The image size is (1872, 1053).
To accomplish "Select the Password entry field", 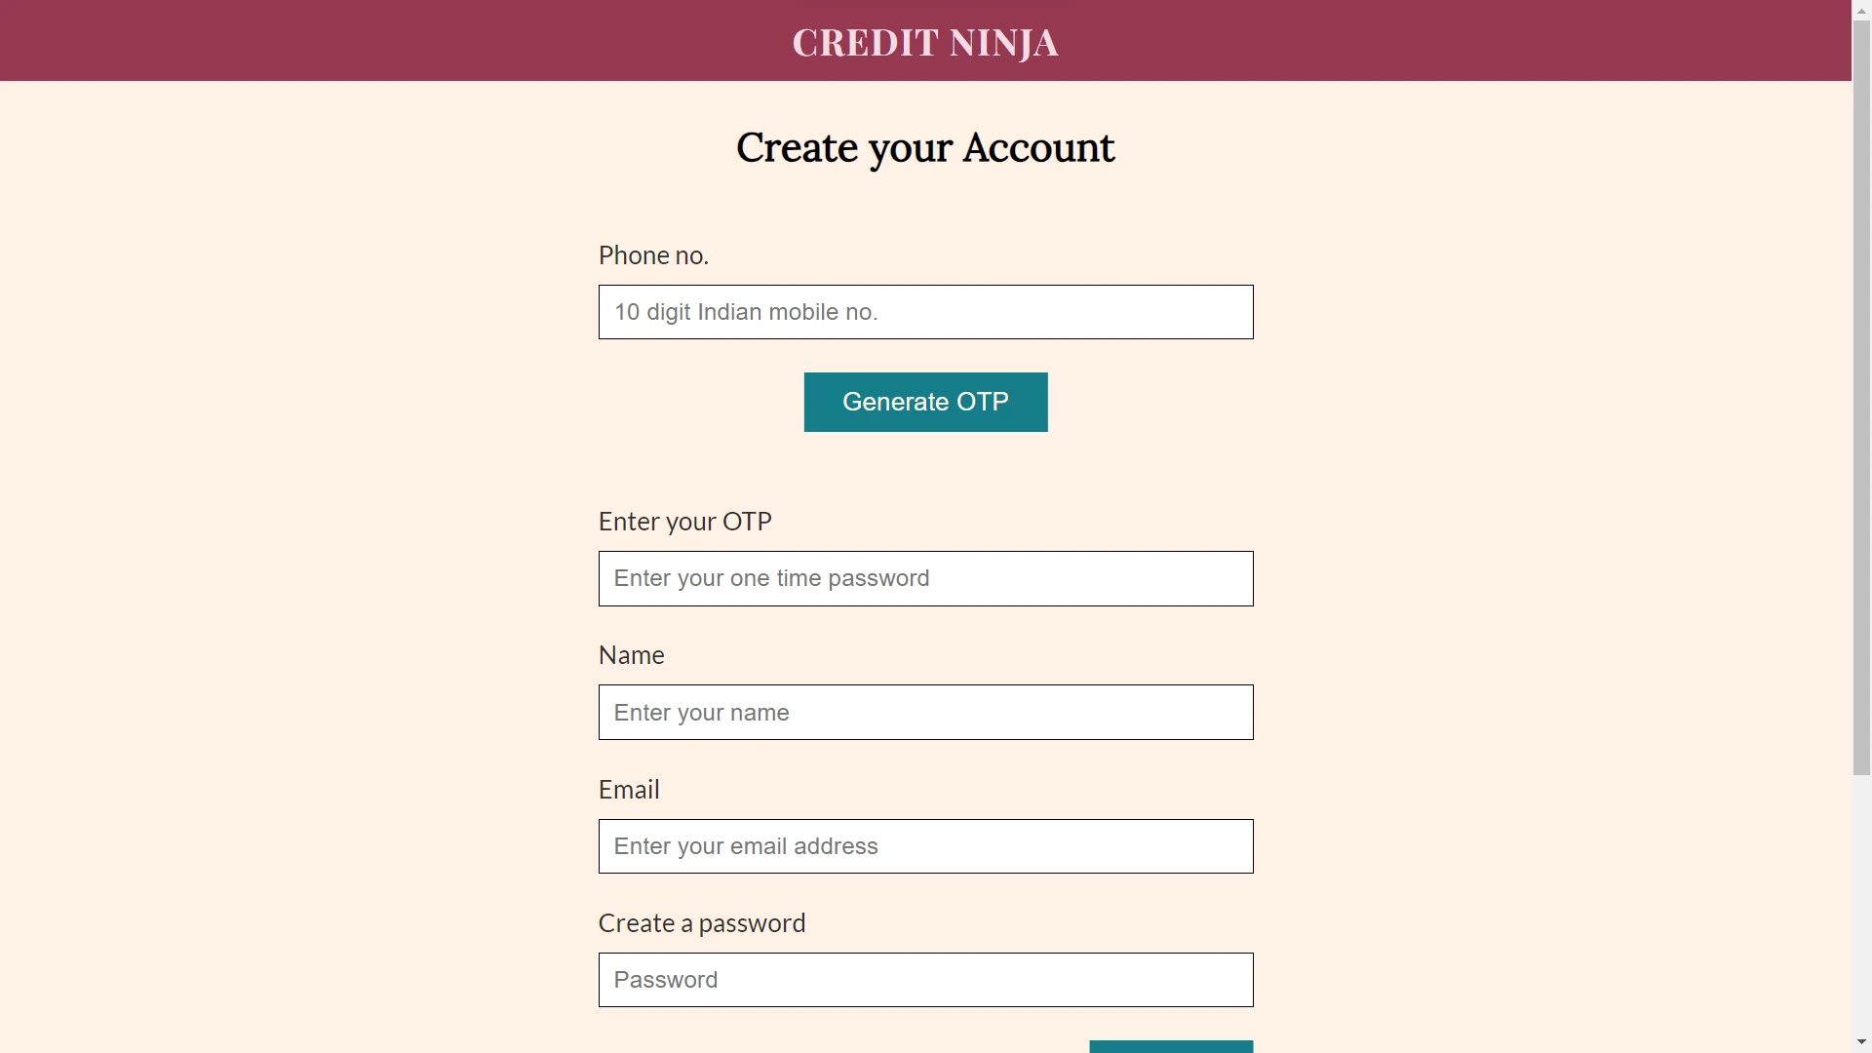I will pyautogui.click(x=925, y=979).
